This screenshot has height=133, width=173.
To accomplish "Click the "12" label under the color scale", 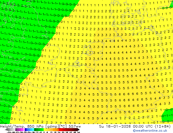I will [x=51, y=132].
